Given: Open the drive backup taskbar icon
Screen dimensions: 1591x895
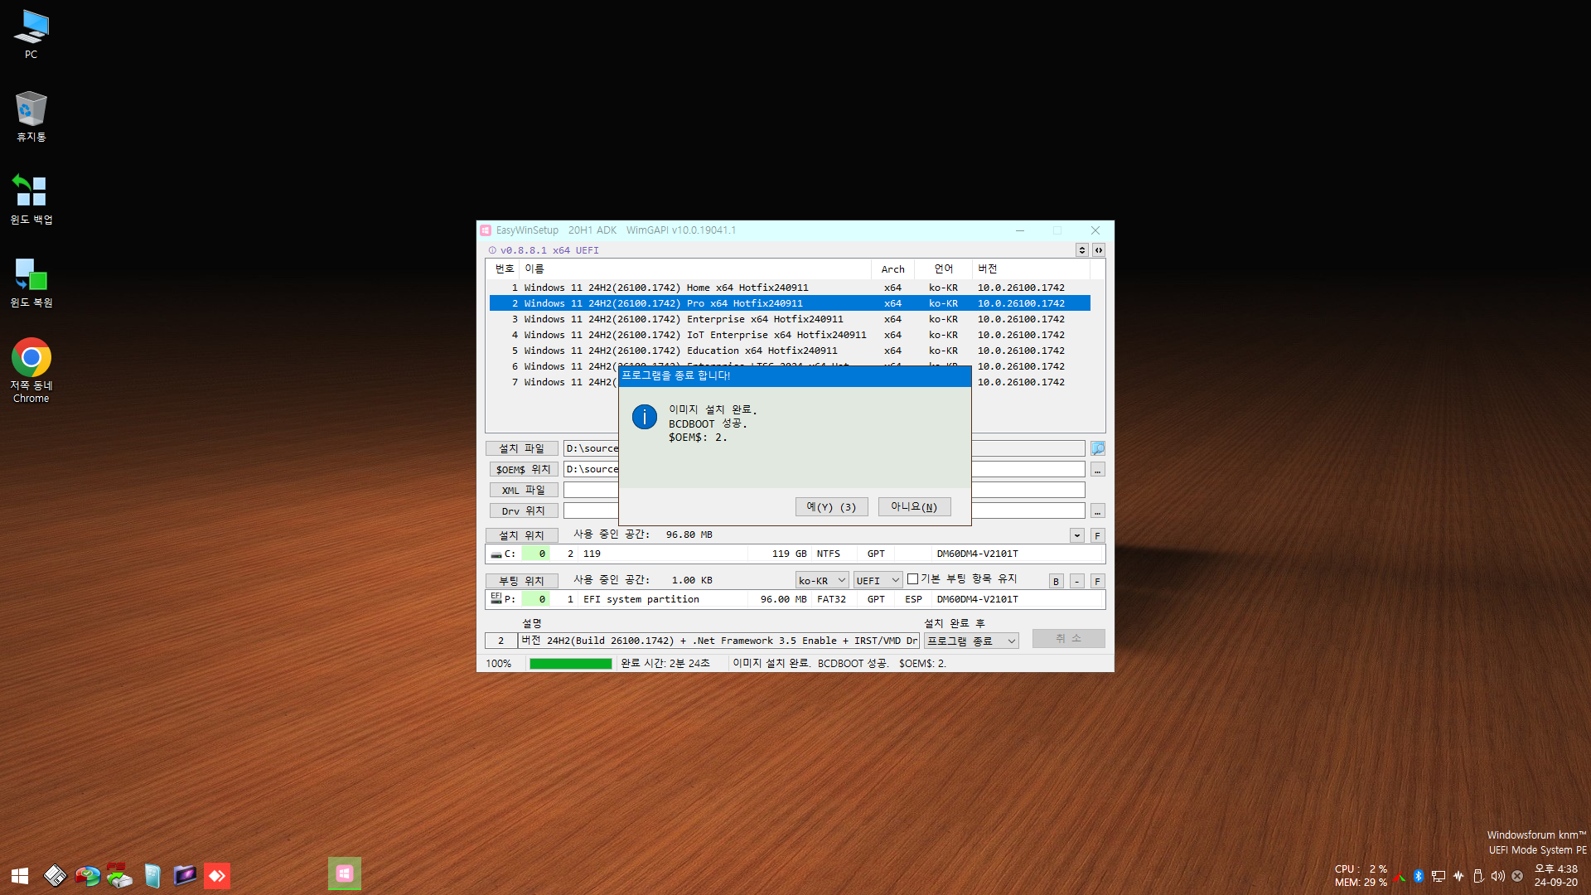Looking at the screenshot, I should click(119, 875).
